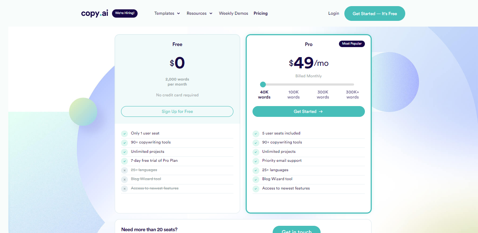Click check icon beside Only 1 user seat
The width and height of the screenshot is (478, 233).
point(125,133)
